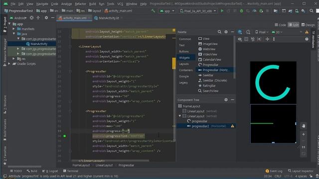The width and height of the screenshot is (319, 179).
Task: Click LinearLayout in the breadcrumb bar
Action: click(104, 165)
